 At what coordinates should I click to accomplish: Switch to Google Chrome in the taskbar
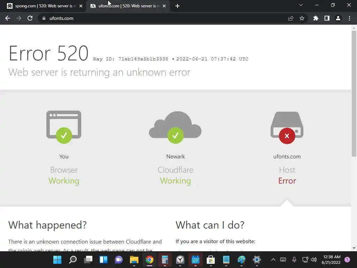tap(149, 260)
